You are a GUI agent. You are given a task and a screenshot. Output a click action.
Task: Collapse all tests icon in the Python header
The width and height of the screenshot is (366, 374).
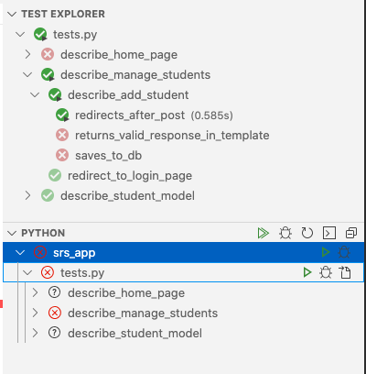point(351,233)
